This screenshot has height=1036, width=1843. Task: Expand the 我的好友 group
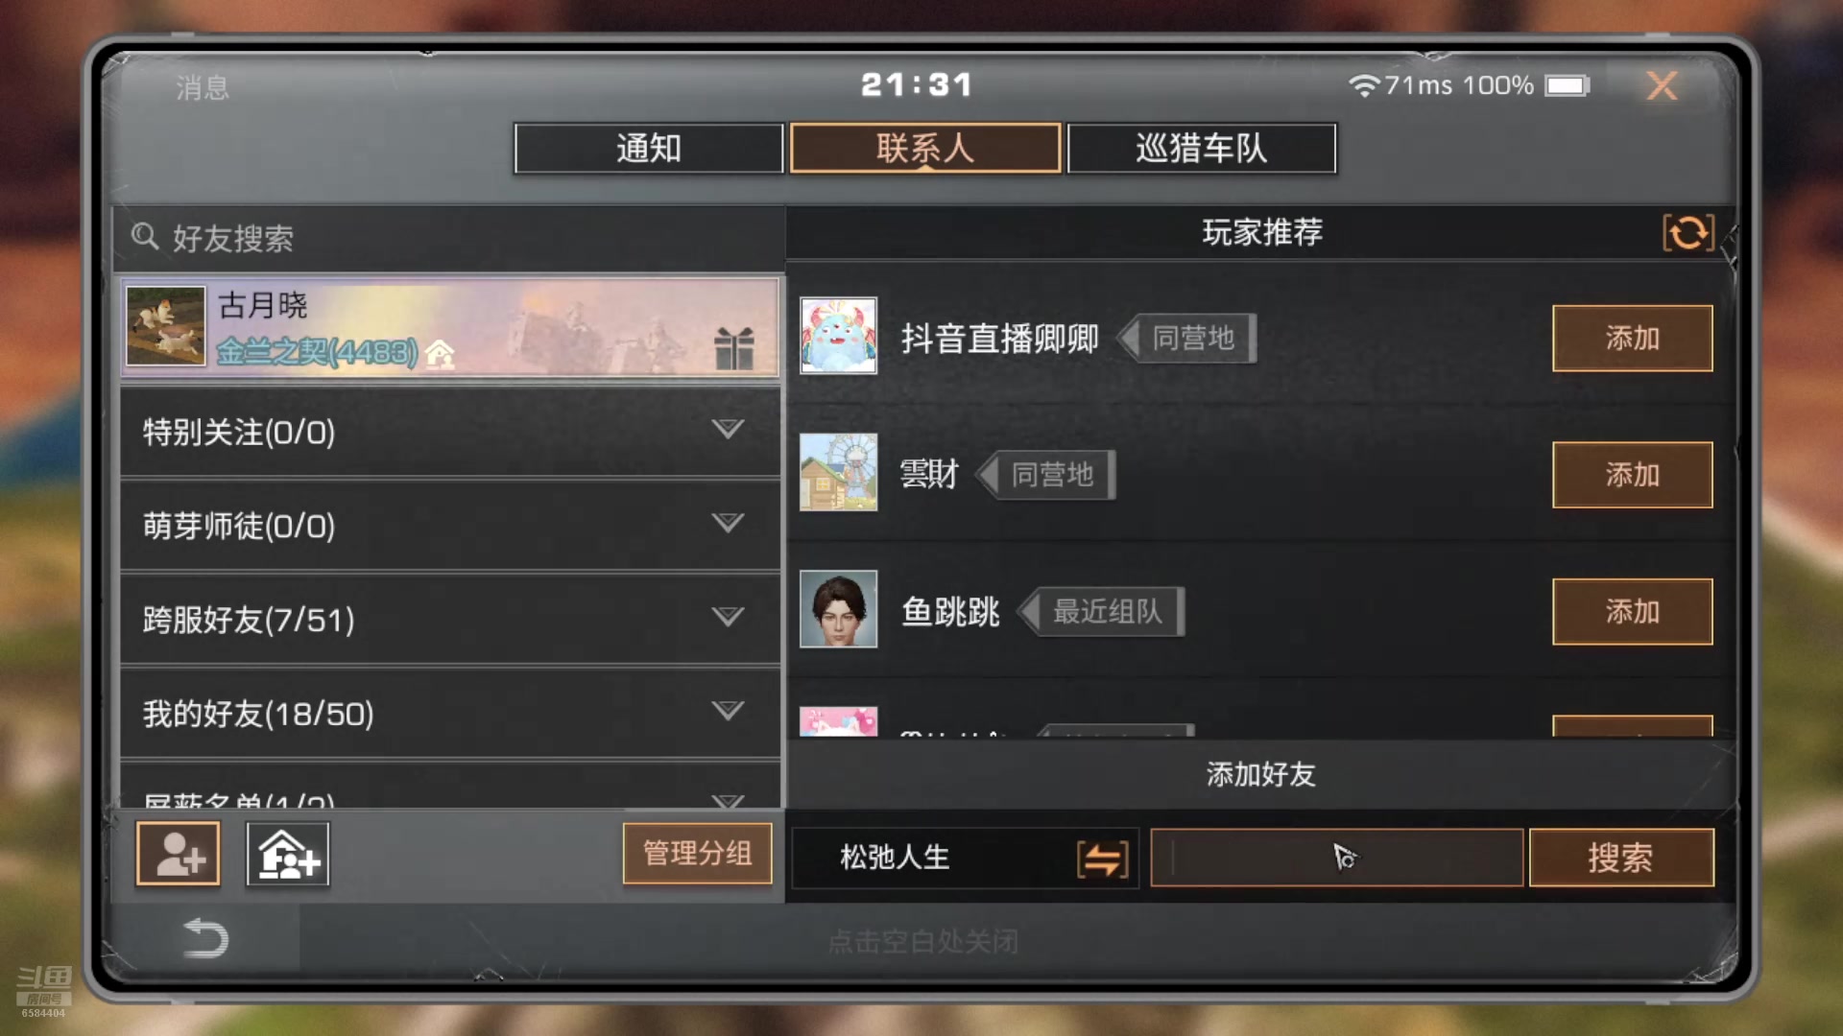click(x=450, y=714)
